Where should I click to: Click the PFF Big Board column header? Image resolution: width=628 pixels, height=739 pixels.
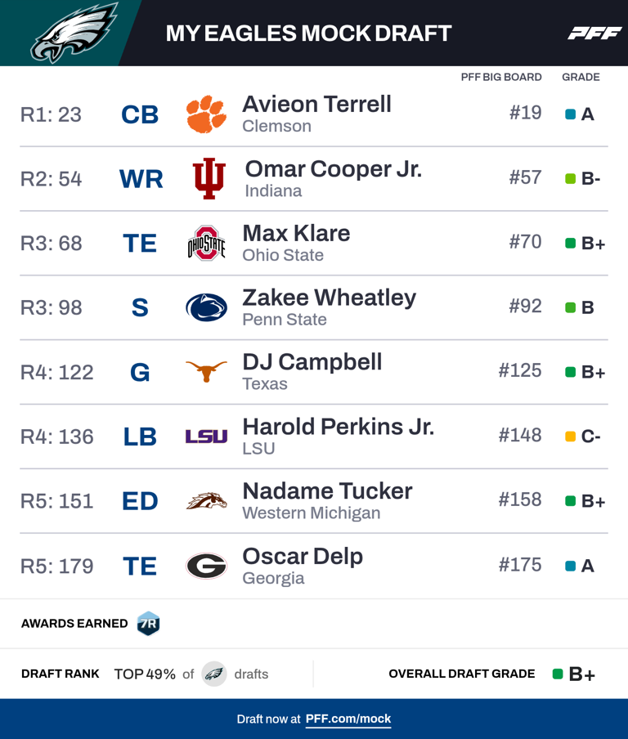(501, 77)
